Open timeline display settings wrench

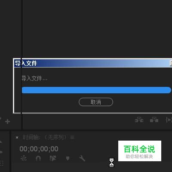pos(82,158)
